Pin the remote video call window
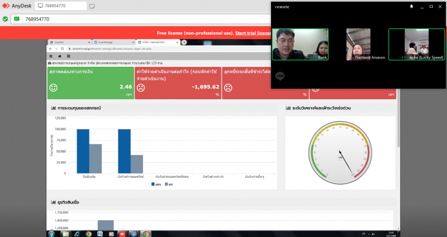This screenshot has width=447, height=237. click(x=411, y=7)
